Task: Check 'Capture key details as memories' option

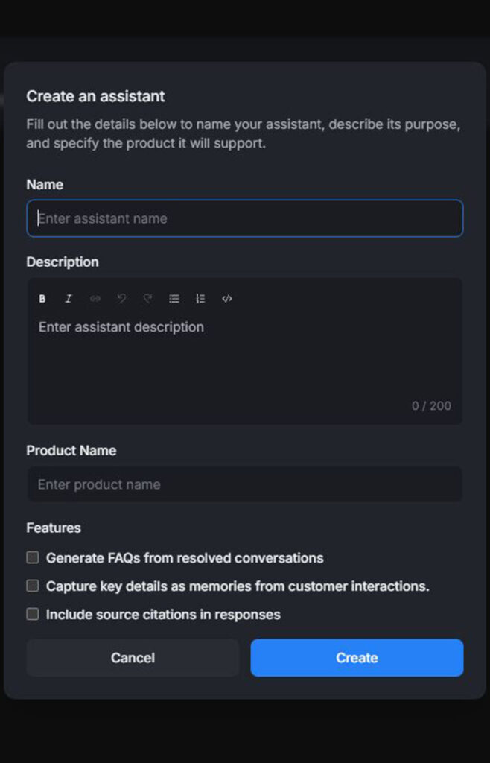Action: point(32,586)
